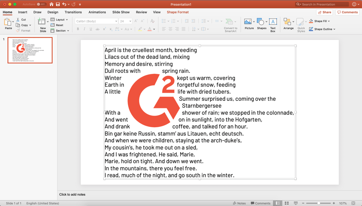Decrease the list indent level
The image size is (362, 206).
point(187,21)
